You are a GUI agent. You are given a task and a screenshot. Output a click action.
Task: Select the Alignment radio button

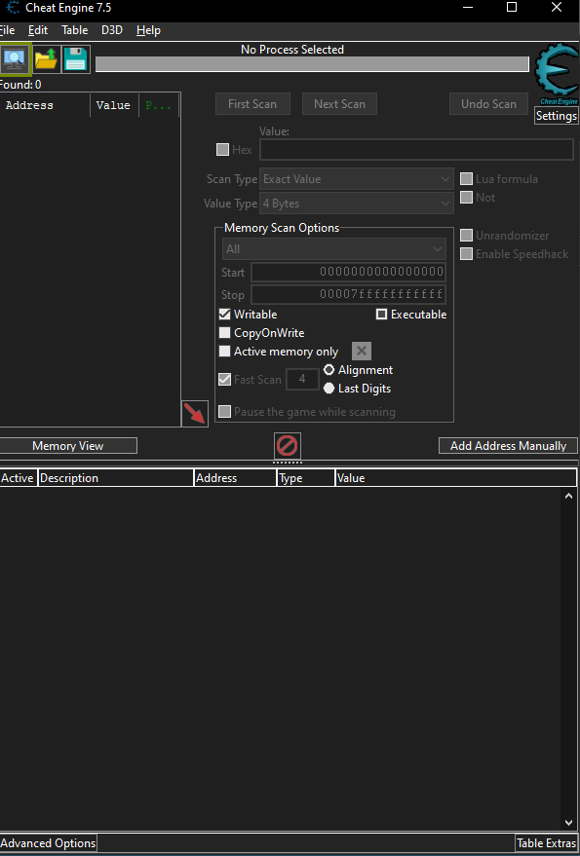tap(329, 370)
